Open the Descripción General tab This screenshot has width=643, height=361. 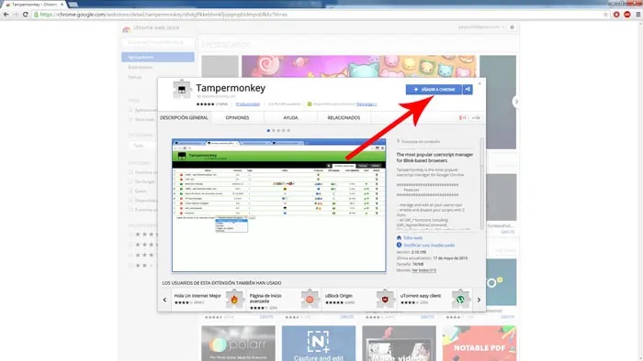pos(184,118)
